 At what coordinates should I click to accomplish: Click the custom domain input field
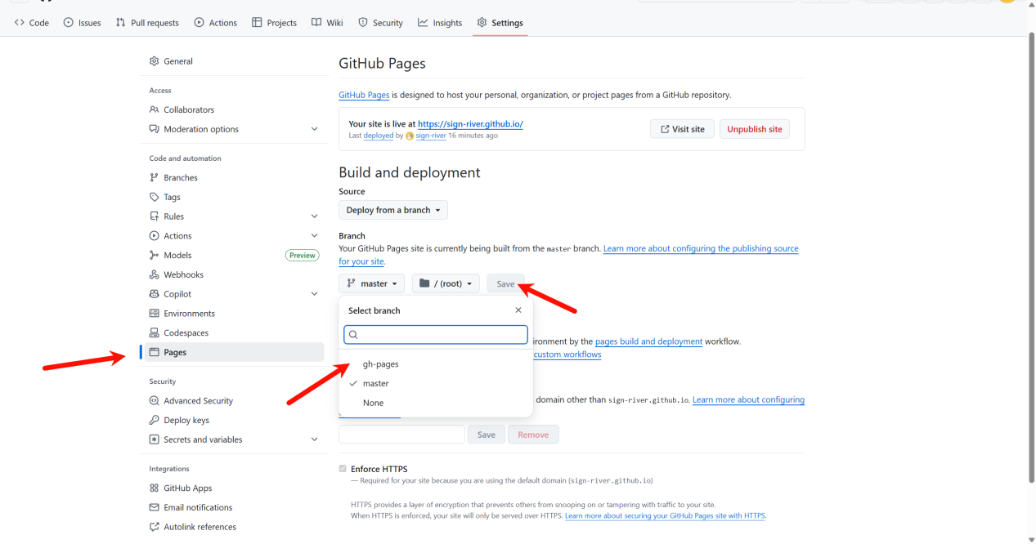pos(401,435)
